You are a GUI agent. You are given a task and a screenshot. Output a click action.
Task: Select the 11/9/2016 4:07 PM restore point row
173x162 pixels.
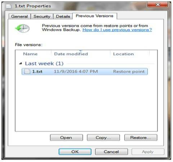point(85,71)
